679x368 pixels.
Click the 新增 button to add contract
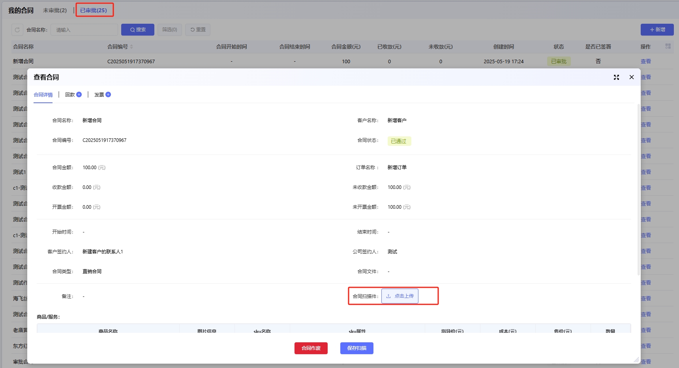(657, 30)
